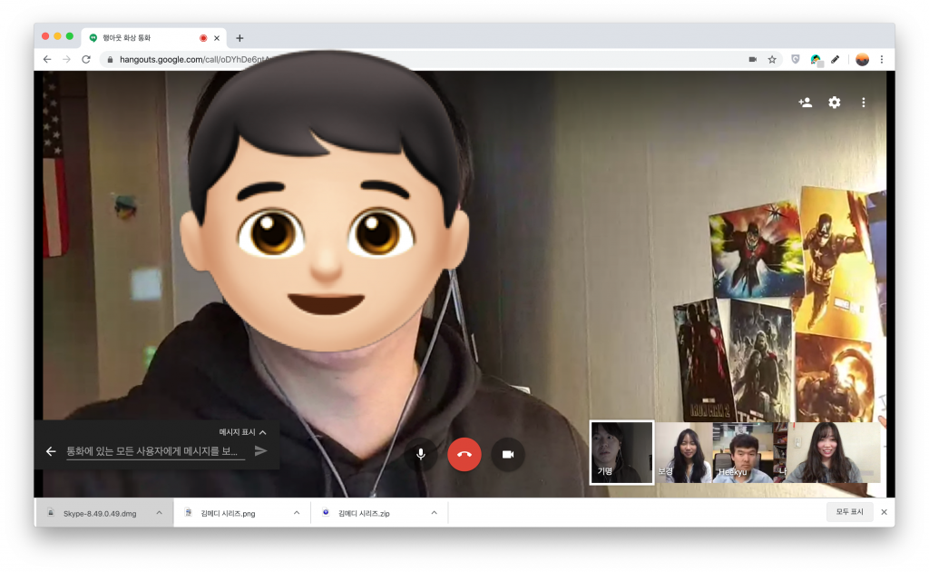Expand options for Skype-8.49.0.49.dmg download
Image resolution: width=929 pixels, height=572 pixels.
[x=159, y=513]
